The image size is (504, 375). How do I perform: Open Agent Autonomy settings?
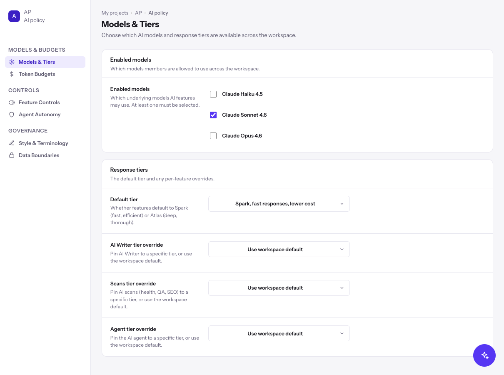[45, 115]
